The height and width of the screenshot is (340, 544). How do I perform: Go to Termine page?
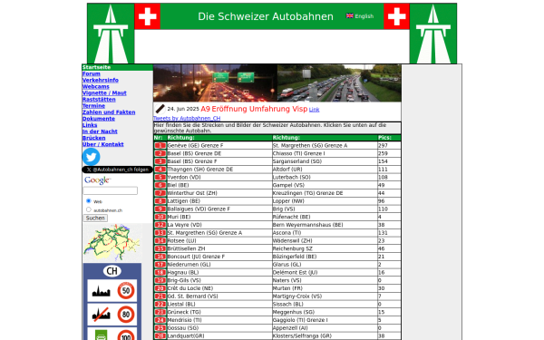[93, 106]
